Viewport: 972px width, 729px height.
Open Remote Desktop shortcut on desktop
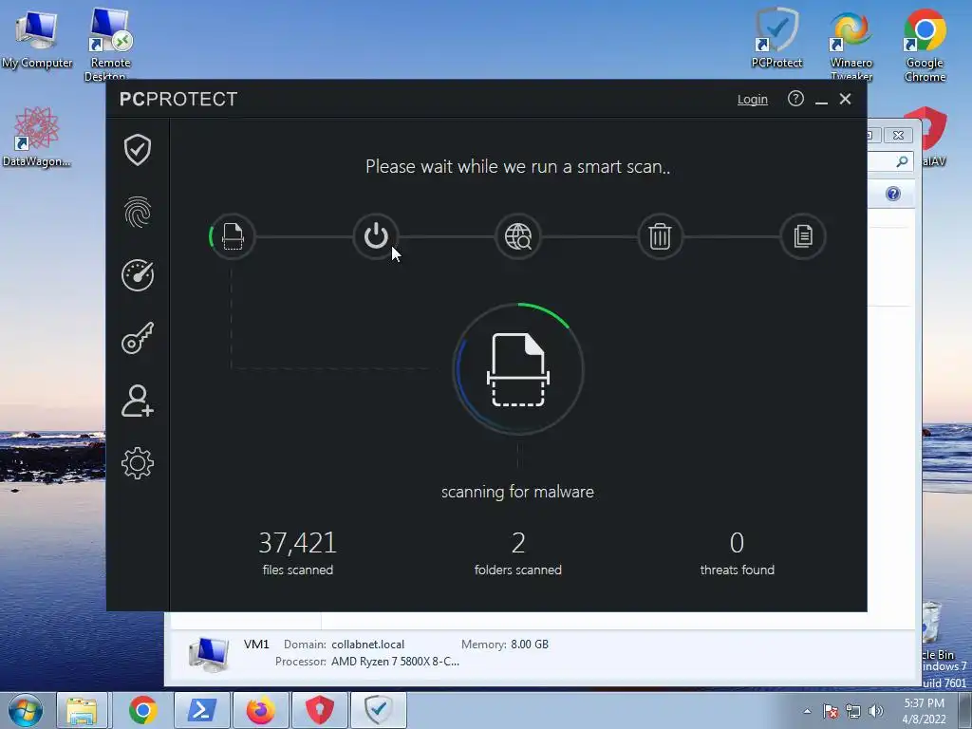110,44
